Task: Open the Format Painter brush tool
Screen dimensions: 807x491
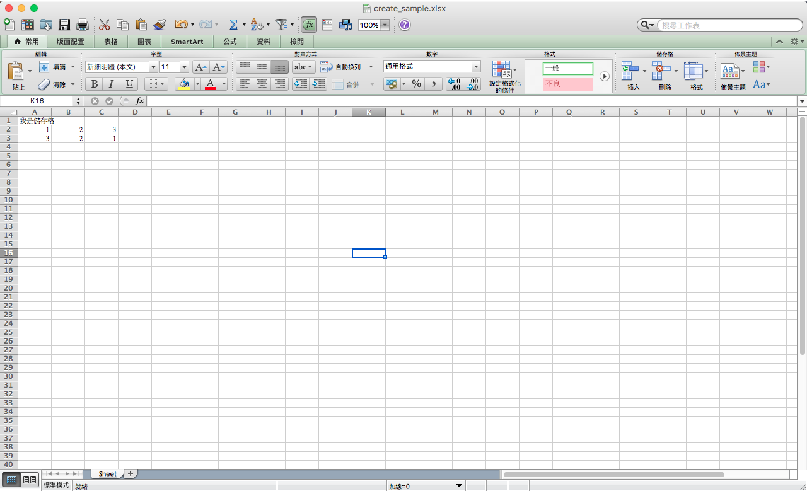Action: (160, 24)
